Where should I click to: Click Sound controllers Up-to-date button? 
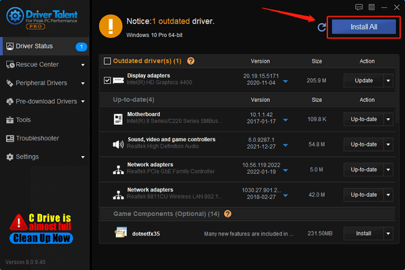pos(363,144)
